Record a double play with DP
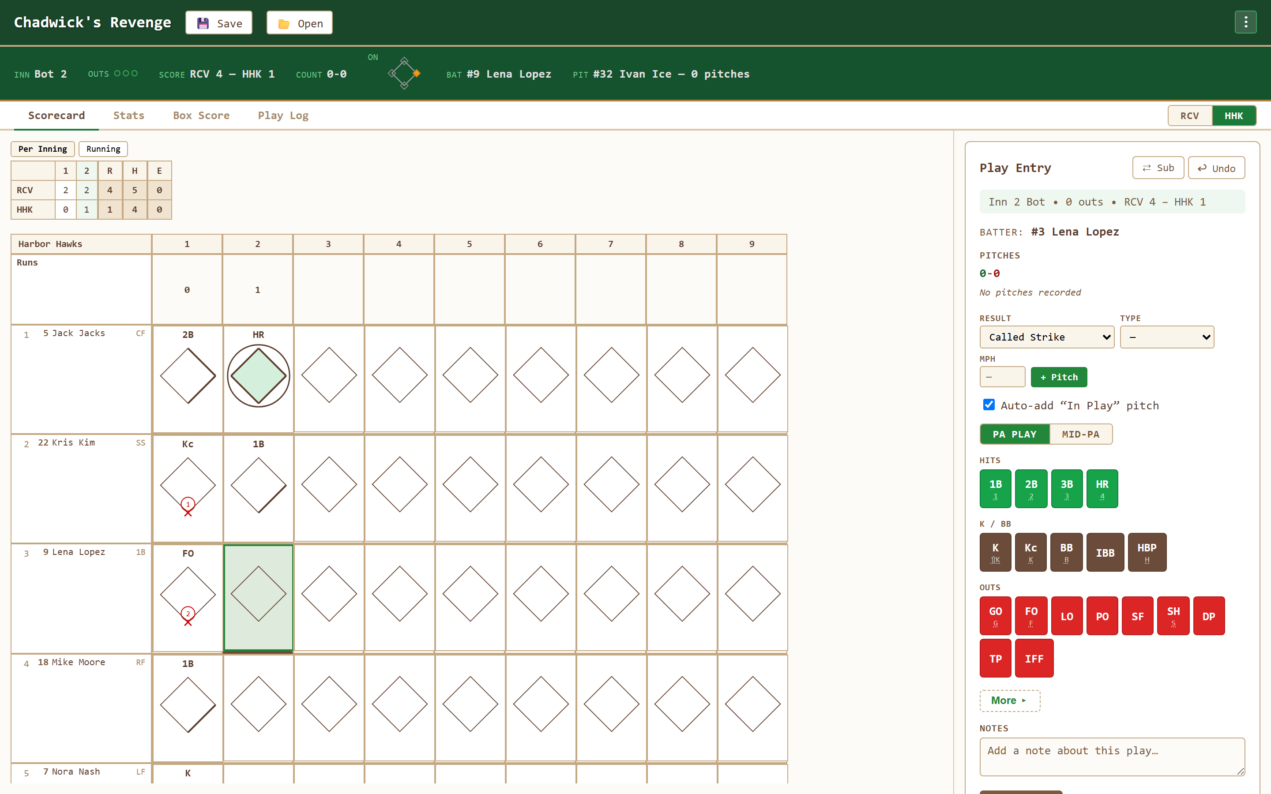 [1209, 615]
